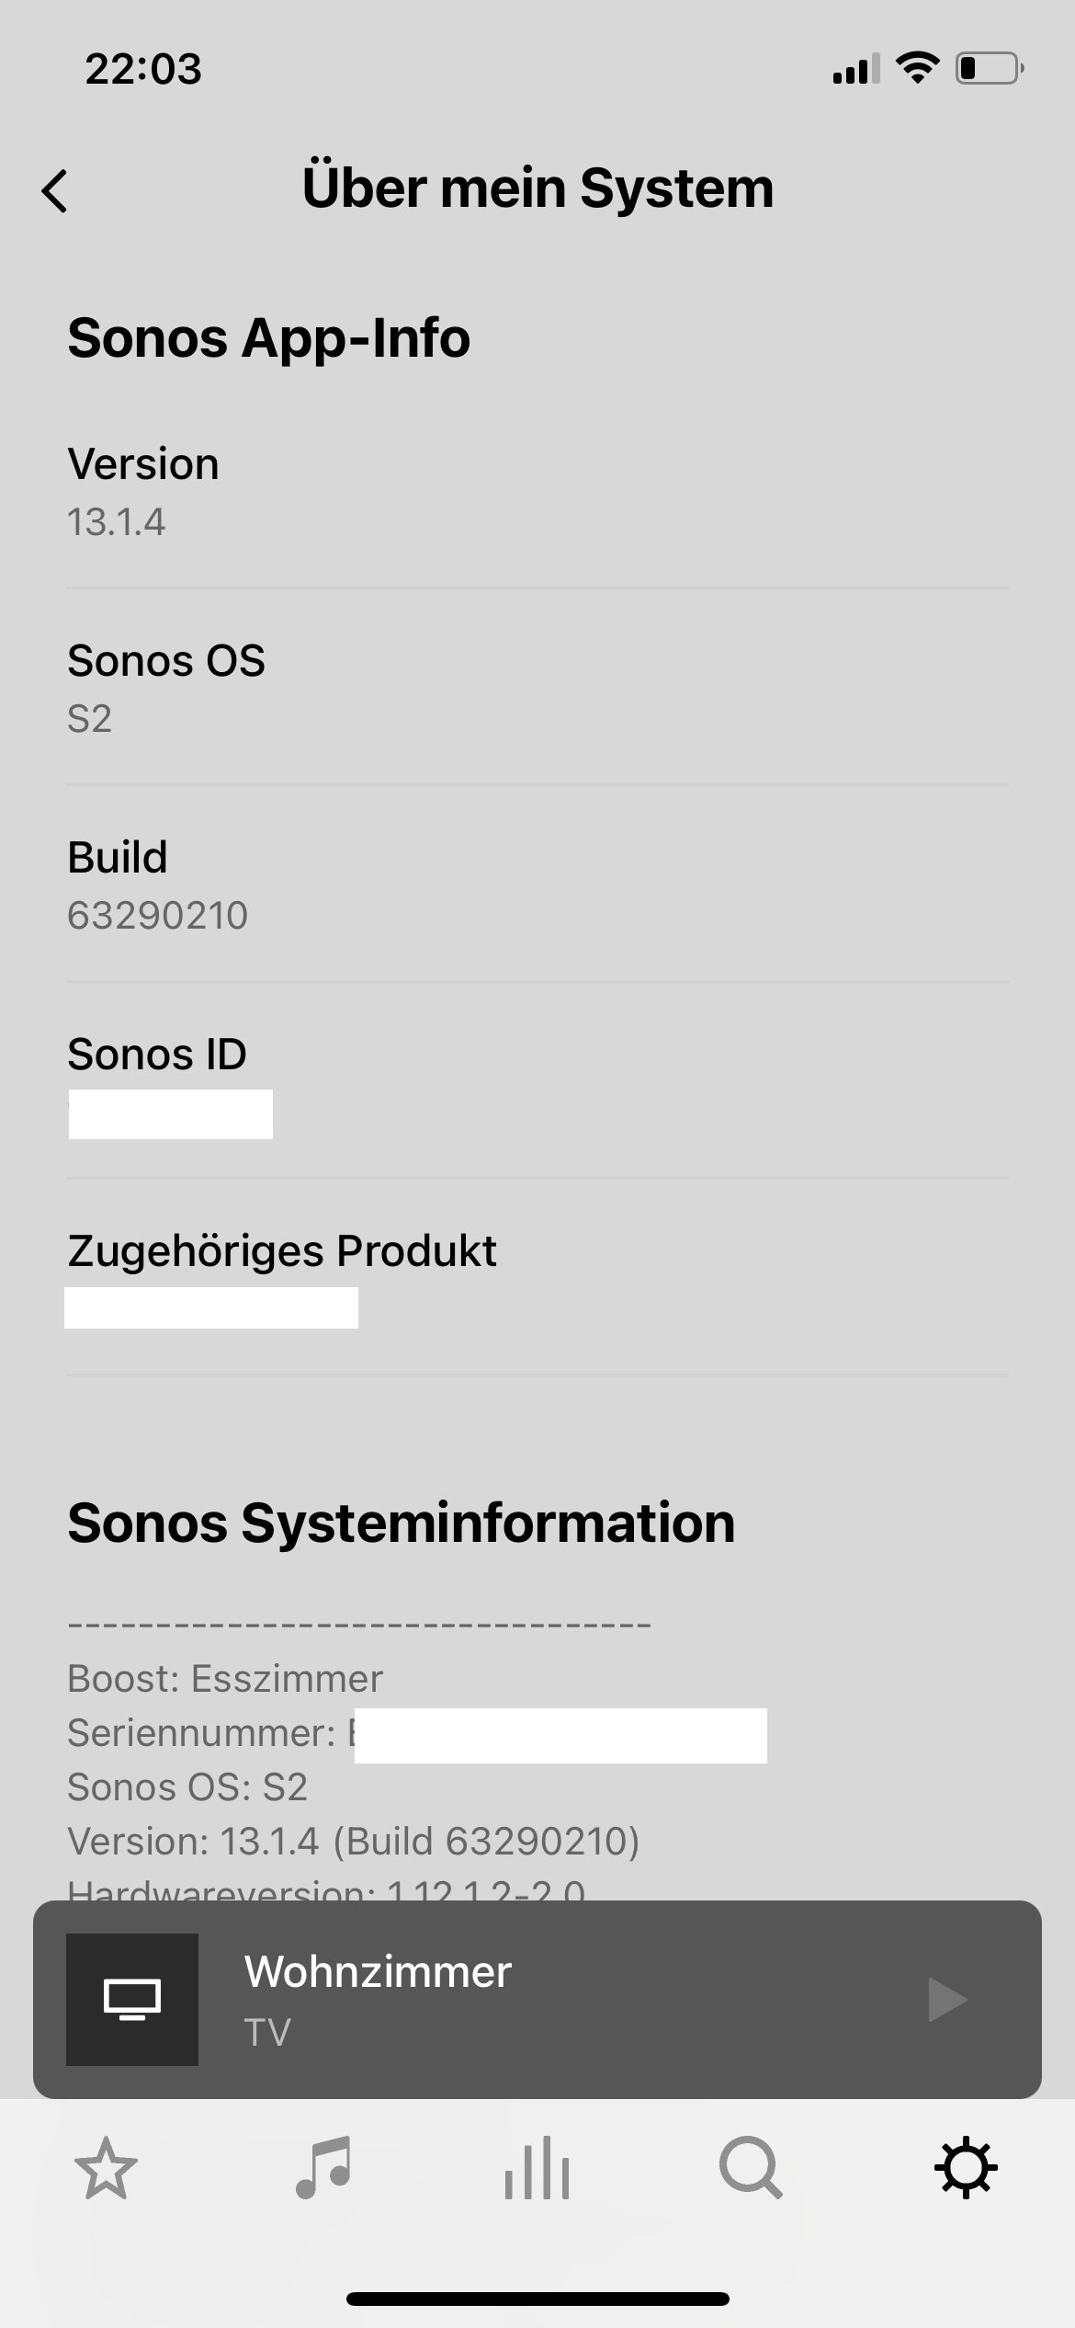Open the Rooms bars tab
1075x2328 pixels.
click(x=537, y=2168)
